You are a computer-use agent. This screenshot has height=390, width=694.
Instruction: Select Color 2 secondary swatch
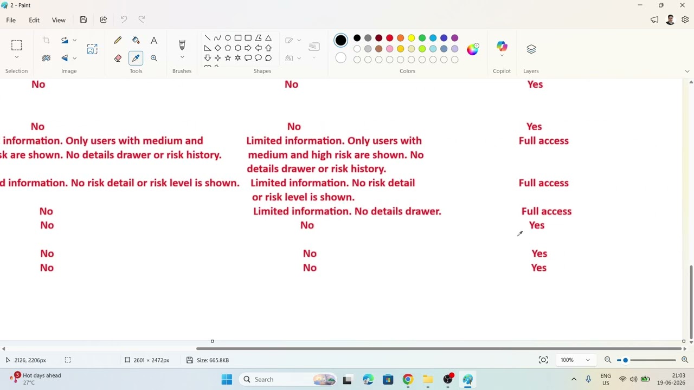point(340,58)
